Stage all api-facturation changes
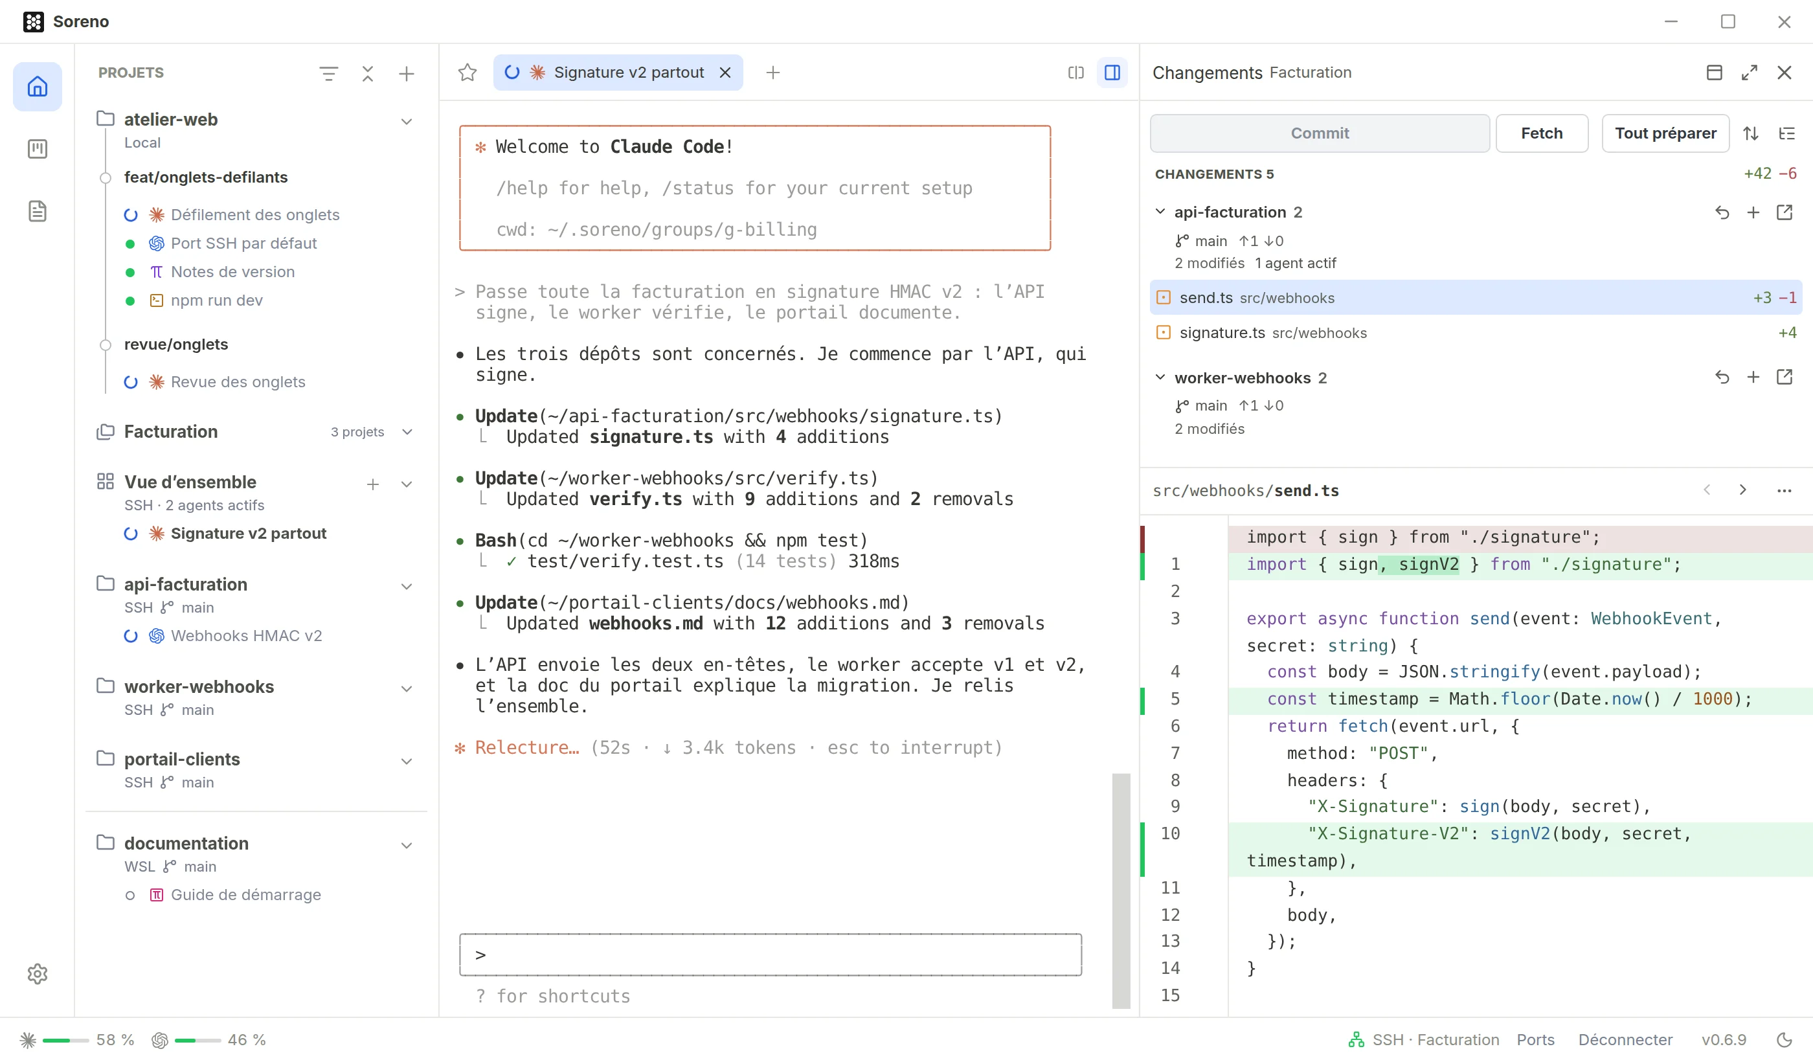 tap(1753, 212)
